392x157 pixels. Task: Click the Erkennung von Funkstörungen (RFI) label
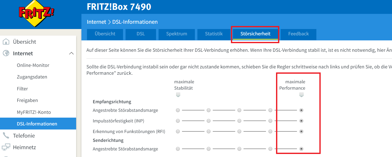tap(129, 132)
